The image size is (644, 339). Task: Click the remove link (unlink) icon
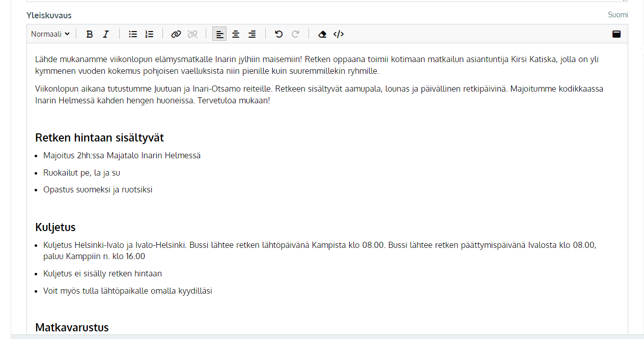coord(192,34)
